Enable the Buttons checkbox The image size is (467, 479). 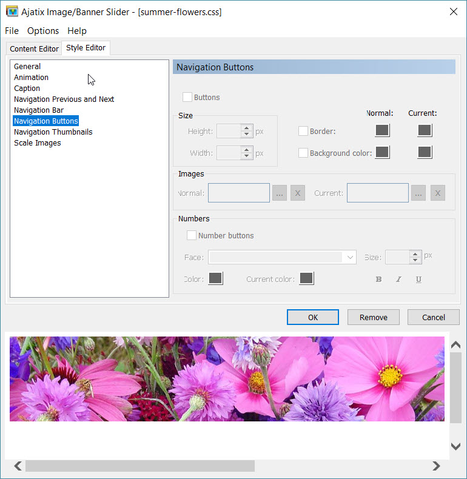(187, 97)
